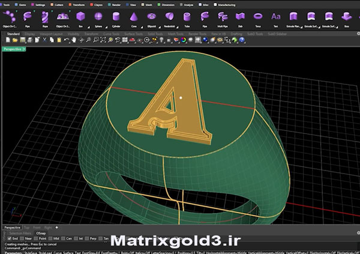Expand the Paraboloid tool flyout arrow
The height and width of the screenshot is (254, 360).
(177, 28)
